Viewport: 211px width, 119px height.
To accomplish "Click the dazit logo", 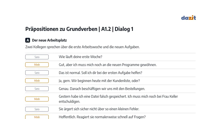I will click(188, 18).
